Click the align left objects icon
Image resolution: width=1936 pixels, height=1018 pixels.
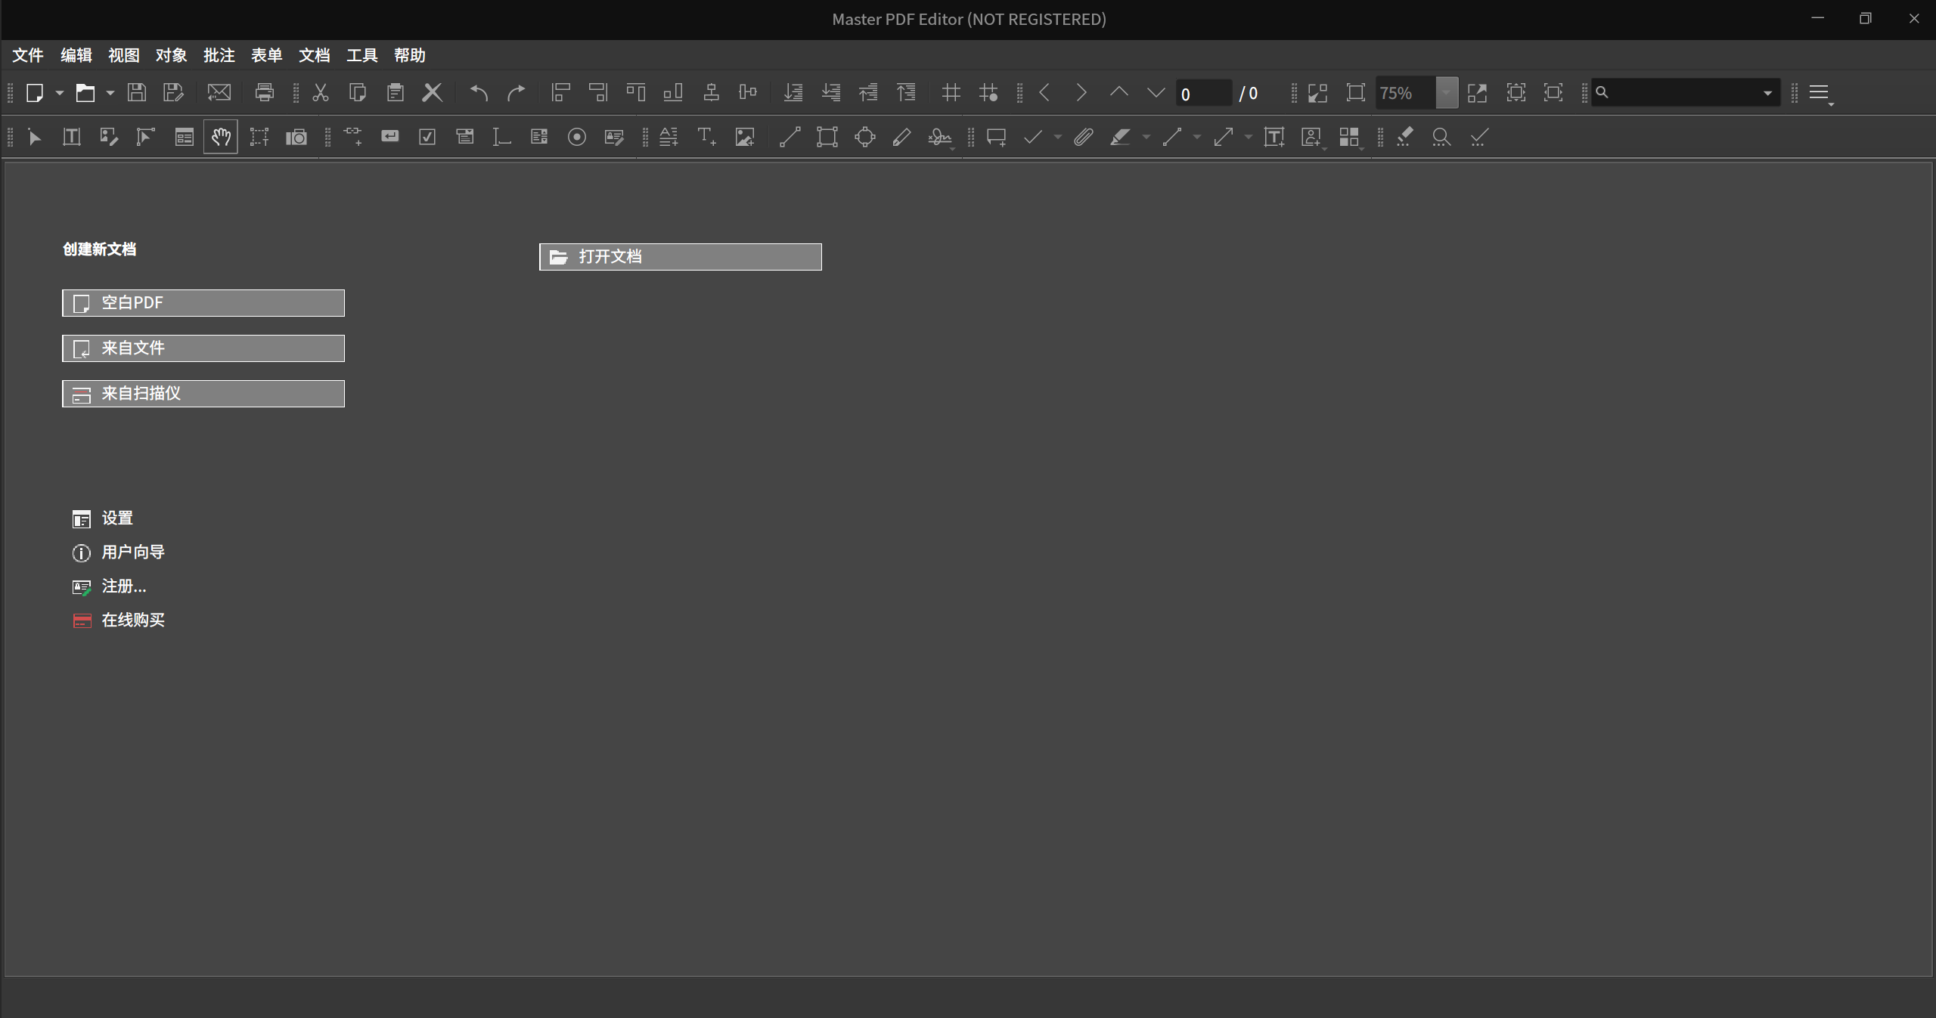click(560, 93)
